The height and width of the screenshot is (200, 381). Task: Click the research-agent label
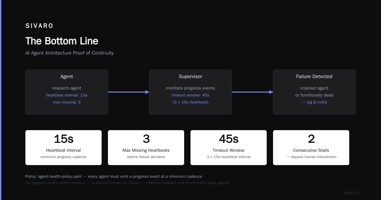tap(67, 88)
